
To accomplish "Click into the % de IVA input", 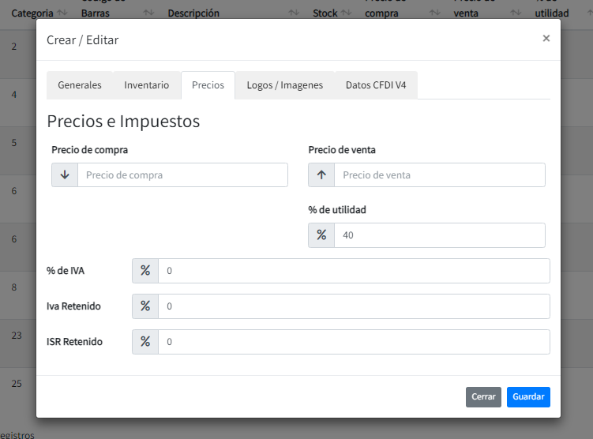I will point(354,271).
